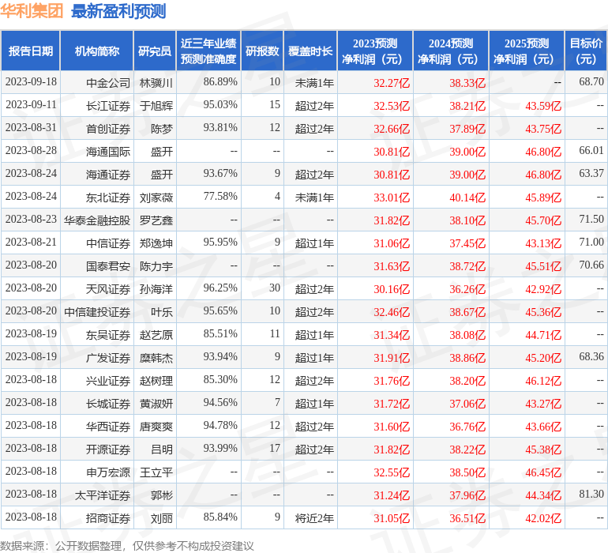Click the 46.12亿 forecast value
608x553 pixels.
[543, 380]
